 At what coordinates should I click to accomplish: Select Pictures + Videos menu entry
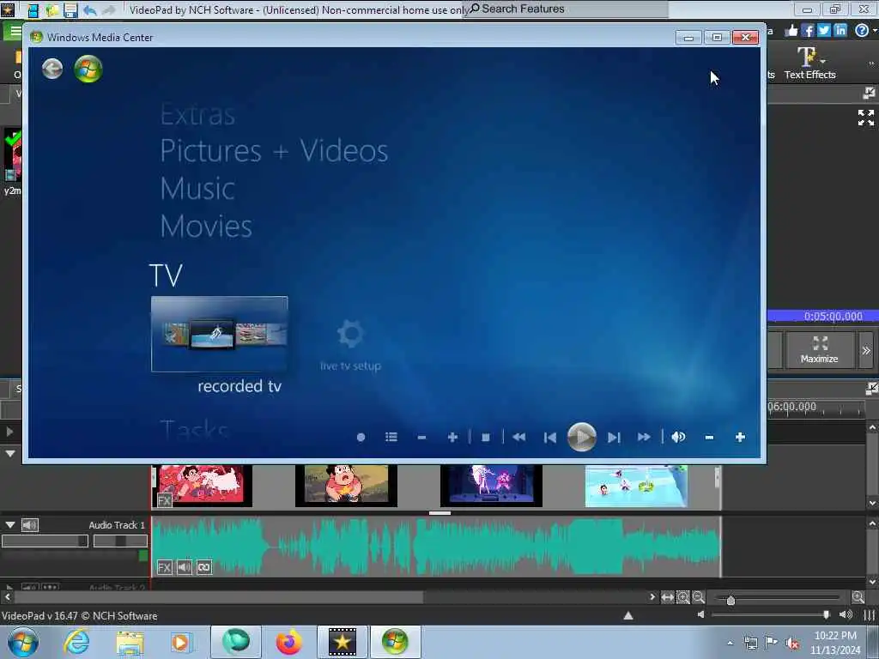[274, 151]
